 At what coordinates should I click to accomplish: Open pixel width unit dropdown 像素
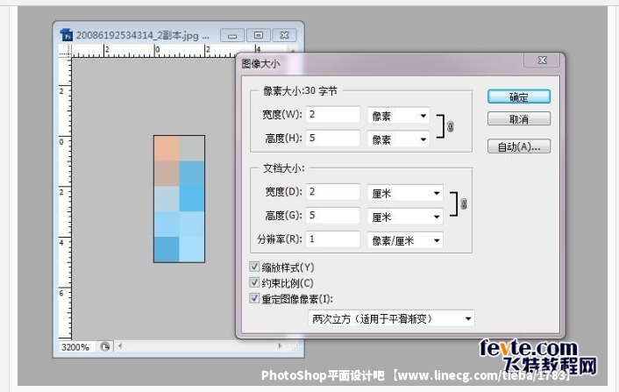click(x=399, y=116)
